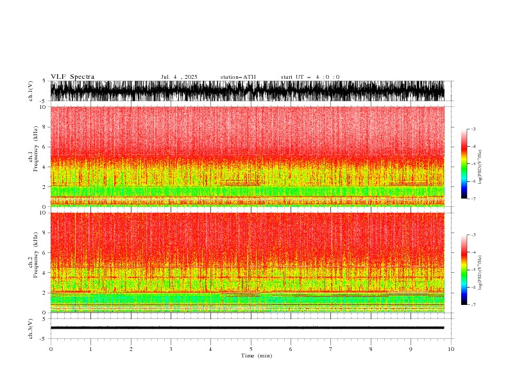
Task: Click the ch.1 color scale bar
Action: (464, 163)
